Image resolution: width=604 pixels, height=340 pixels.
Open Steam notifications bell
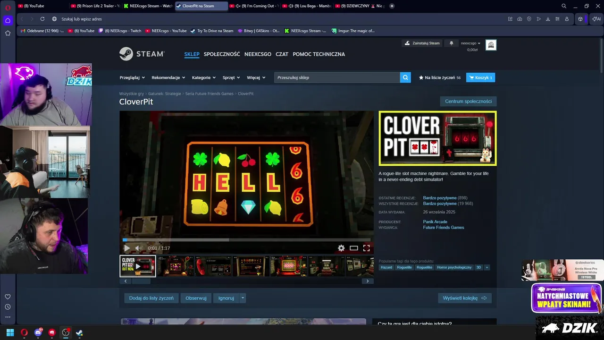click(x=451, y=43)
